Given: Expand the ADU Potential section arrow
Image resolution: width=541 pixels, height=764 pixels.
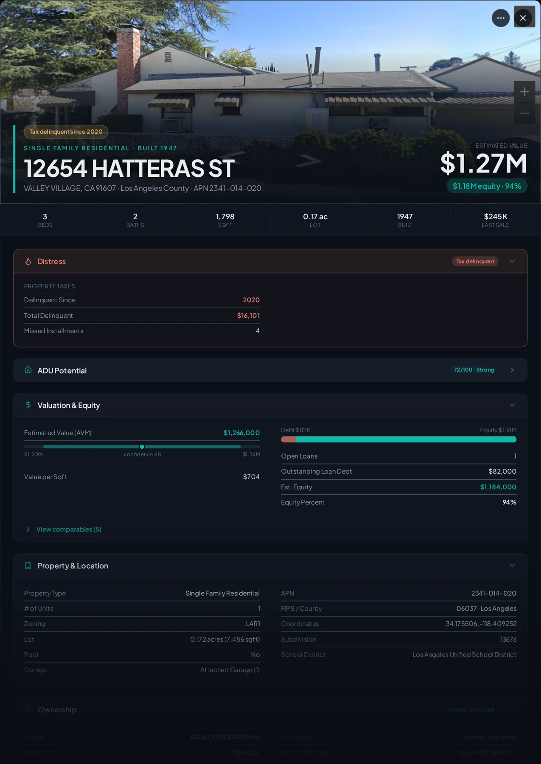Looking at the screenshot, I should pyautogui.click(x=512, y=370).
